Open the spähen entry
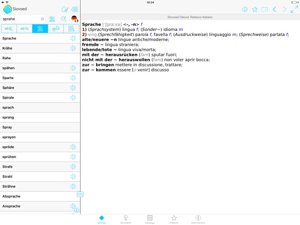Image resolution: width=300 pixels, height=225 pixels. tap(40, 68)
